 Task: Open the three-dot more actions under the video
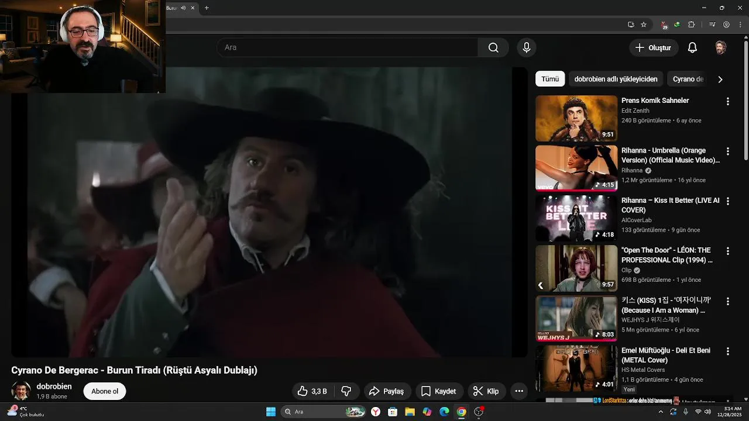[x=519, y=391]
